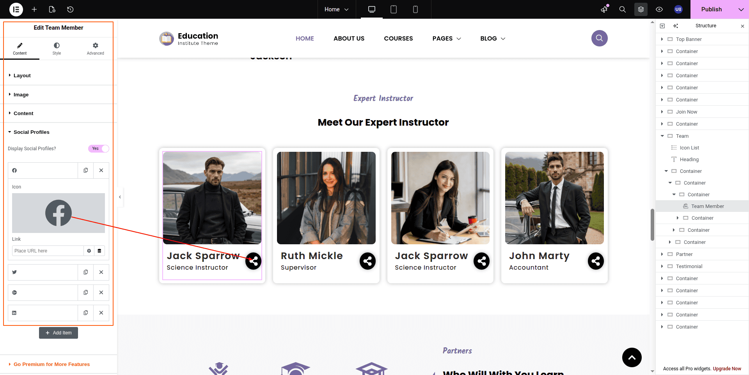Image resolution: width=749 pixels, height=375 pixels.
Task: Preview changes with the eye icon
Action: (659, 9)
